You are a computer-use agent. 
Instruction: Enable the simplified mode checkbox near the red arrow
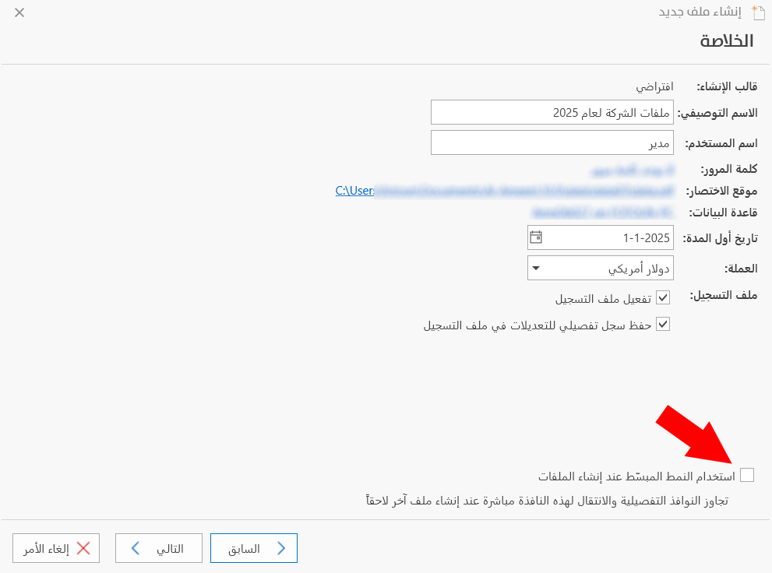click(x=747, y=475)
